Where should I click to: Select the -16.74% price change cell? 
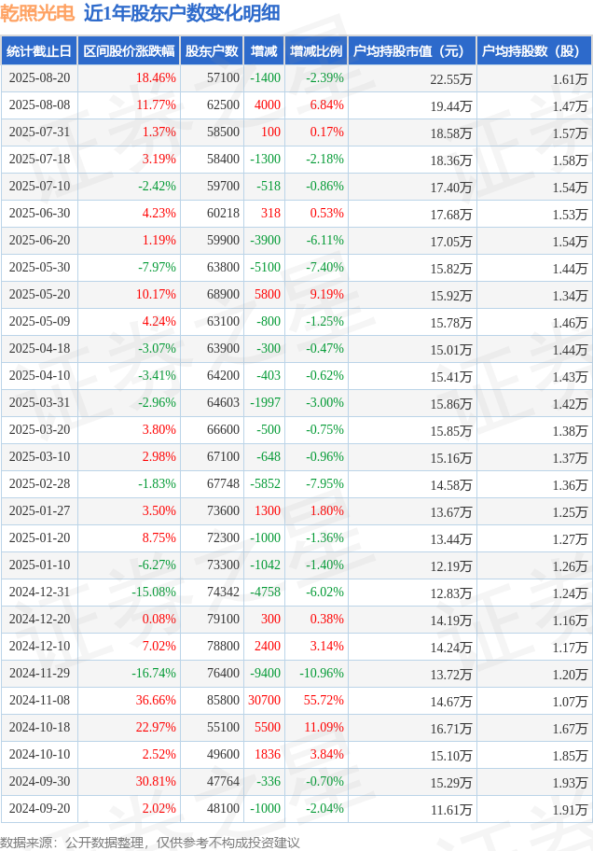tap(154, 673)
